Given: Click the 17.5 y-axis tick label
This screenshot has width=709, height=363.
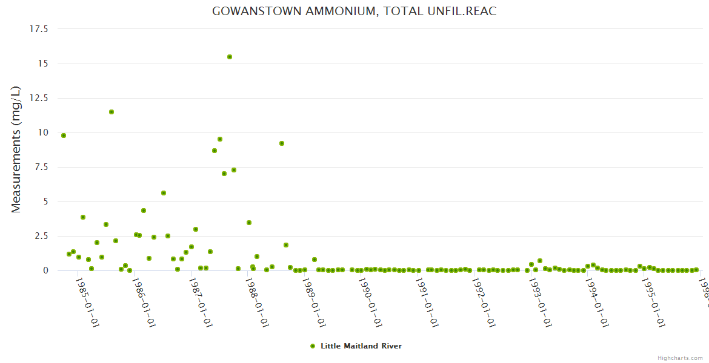Looking at the screenshot, I should coord(39,29).
